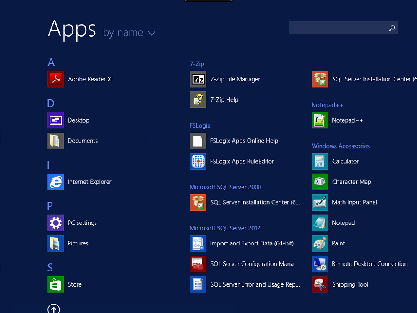Select the letter I group header
The height and width of the screenshot is (313, 417).
[x=48, y=165]
